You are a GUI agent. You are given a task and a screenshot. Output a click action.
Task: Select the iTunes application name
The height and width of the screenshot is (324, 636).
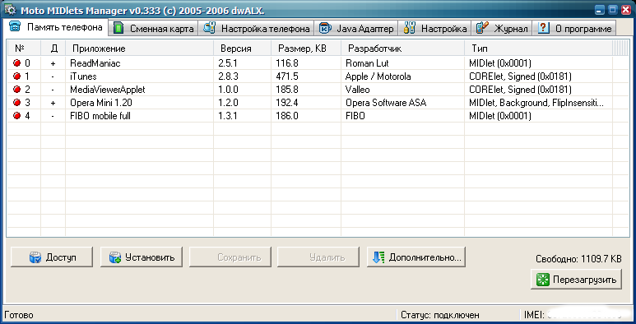point(83,76)
